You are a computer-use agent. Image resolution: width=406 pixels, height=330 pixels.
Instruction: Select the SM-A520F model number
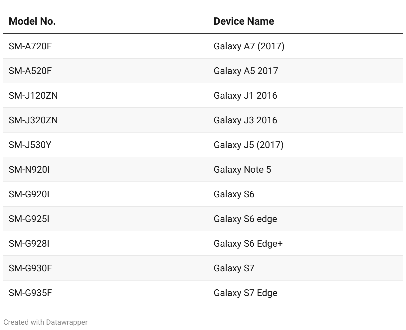(x=30, y=71)
